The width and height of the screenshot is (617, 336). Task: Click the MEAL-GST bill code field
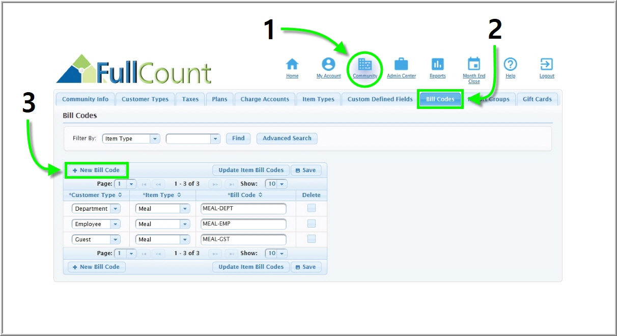pos(243,239)
